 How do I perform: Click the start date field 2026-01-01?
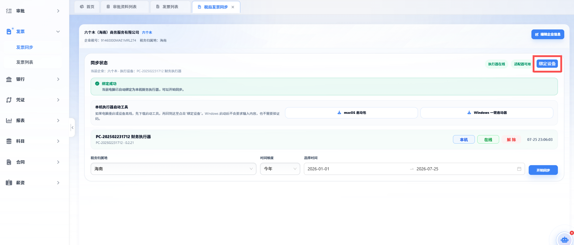point(318,169)
